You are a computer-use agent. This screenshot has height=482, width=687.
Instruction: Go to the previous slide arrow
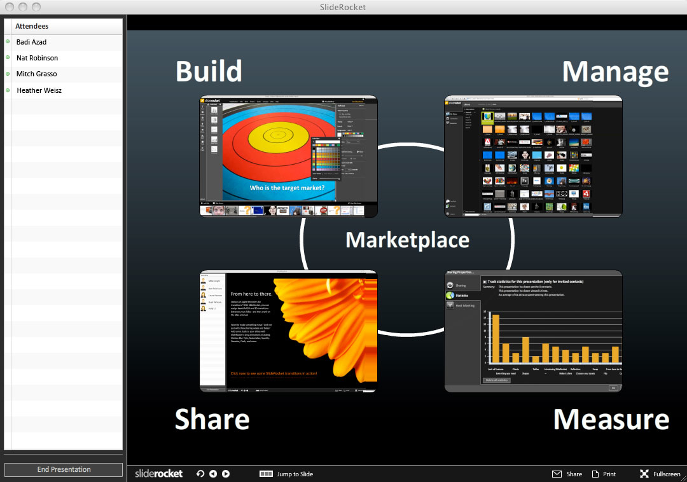tap(213, 474)
